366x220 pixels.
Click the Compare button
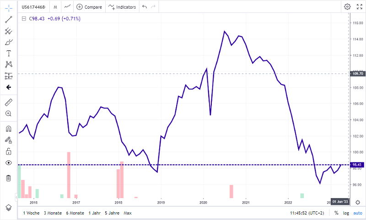click(x=89, y=7)
